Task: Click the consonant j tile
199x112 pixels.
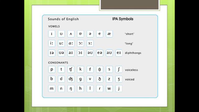Action: pos(119,88)
